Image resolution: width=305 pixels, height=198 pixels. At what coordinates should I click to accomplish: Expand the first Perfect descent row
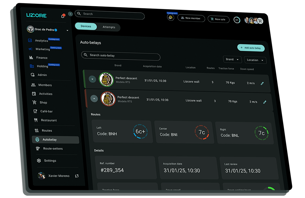pyautogui.click(x=92, y=79)
